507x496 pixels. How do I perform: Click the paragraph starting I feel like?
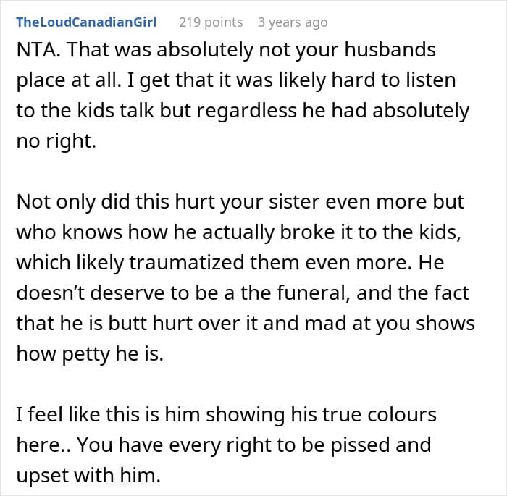pos(226,445)
